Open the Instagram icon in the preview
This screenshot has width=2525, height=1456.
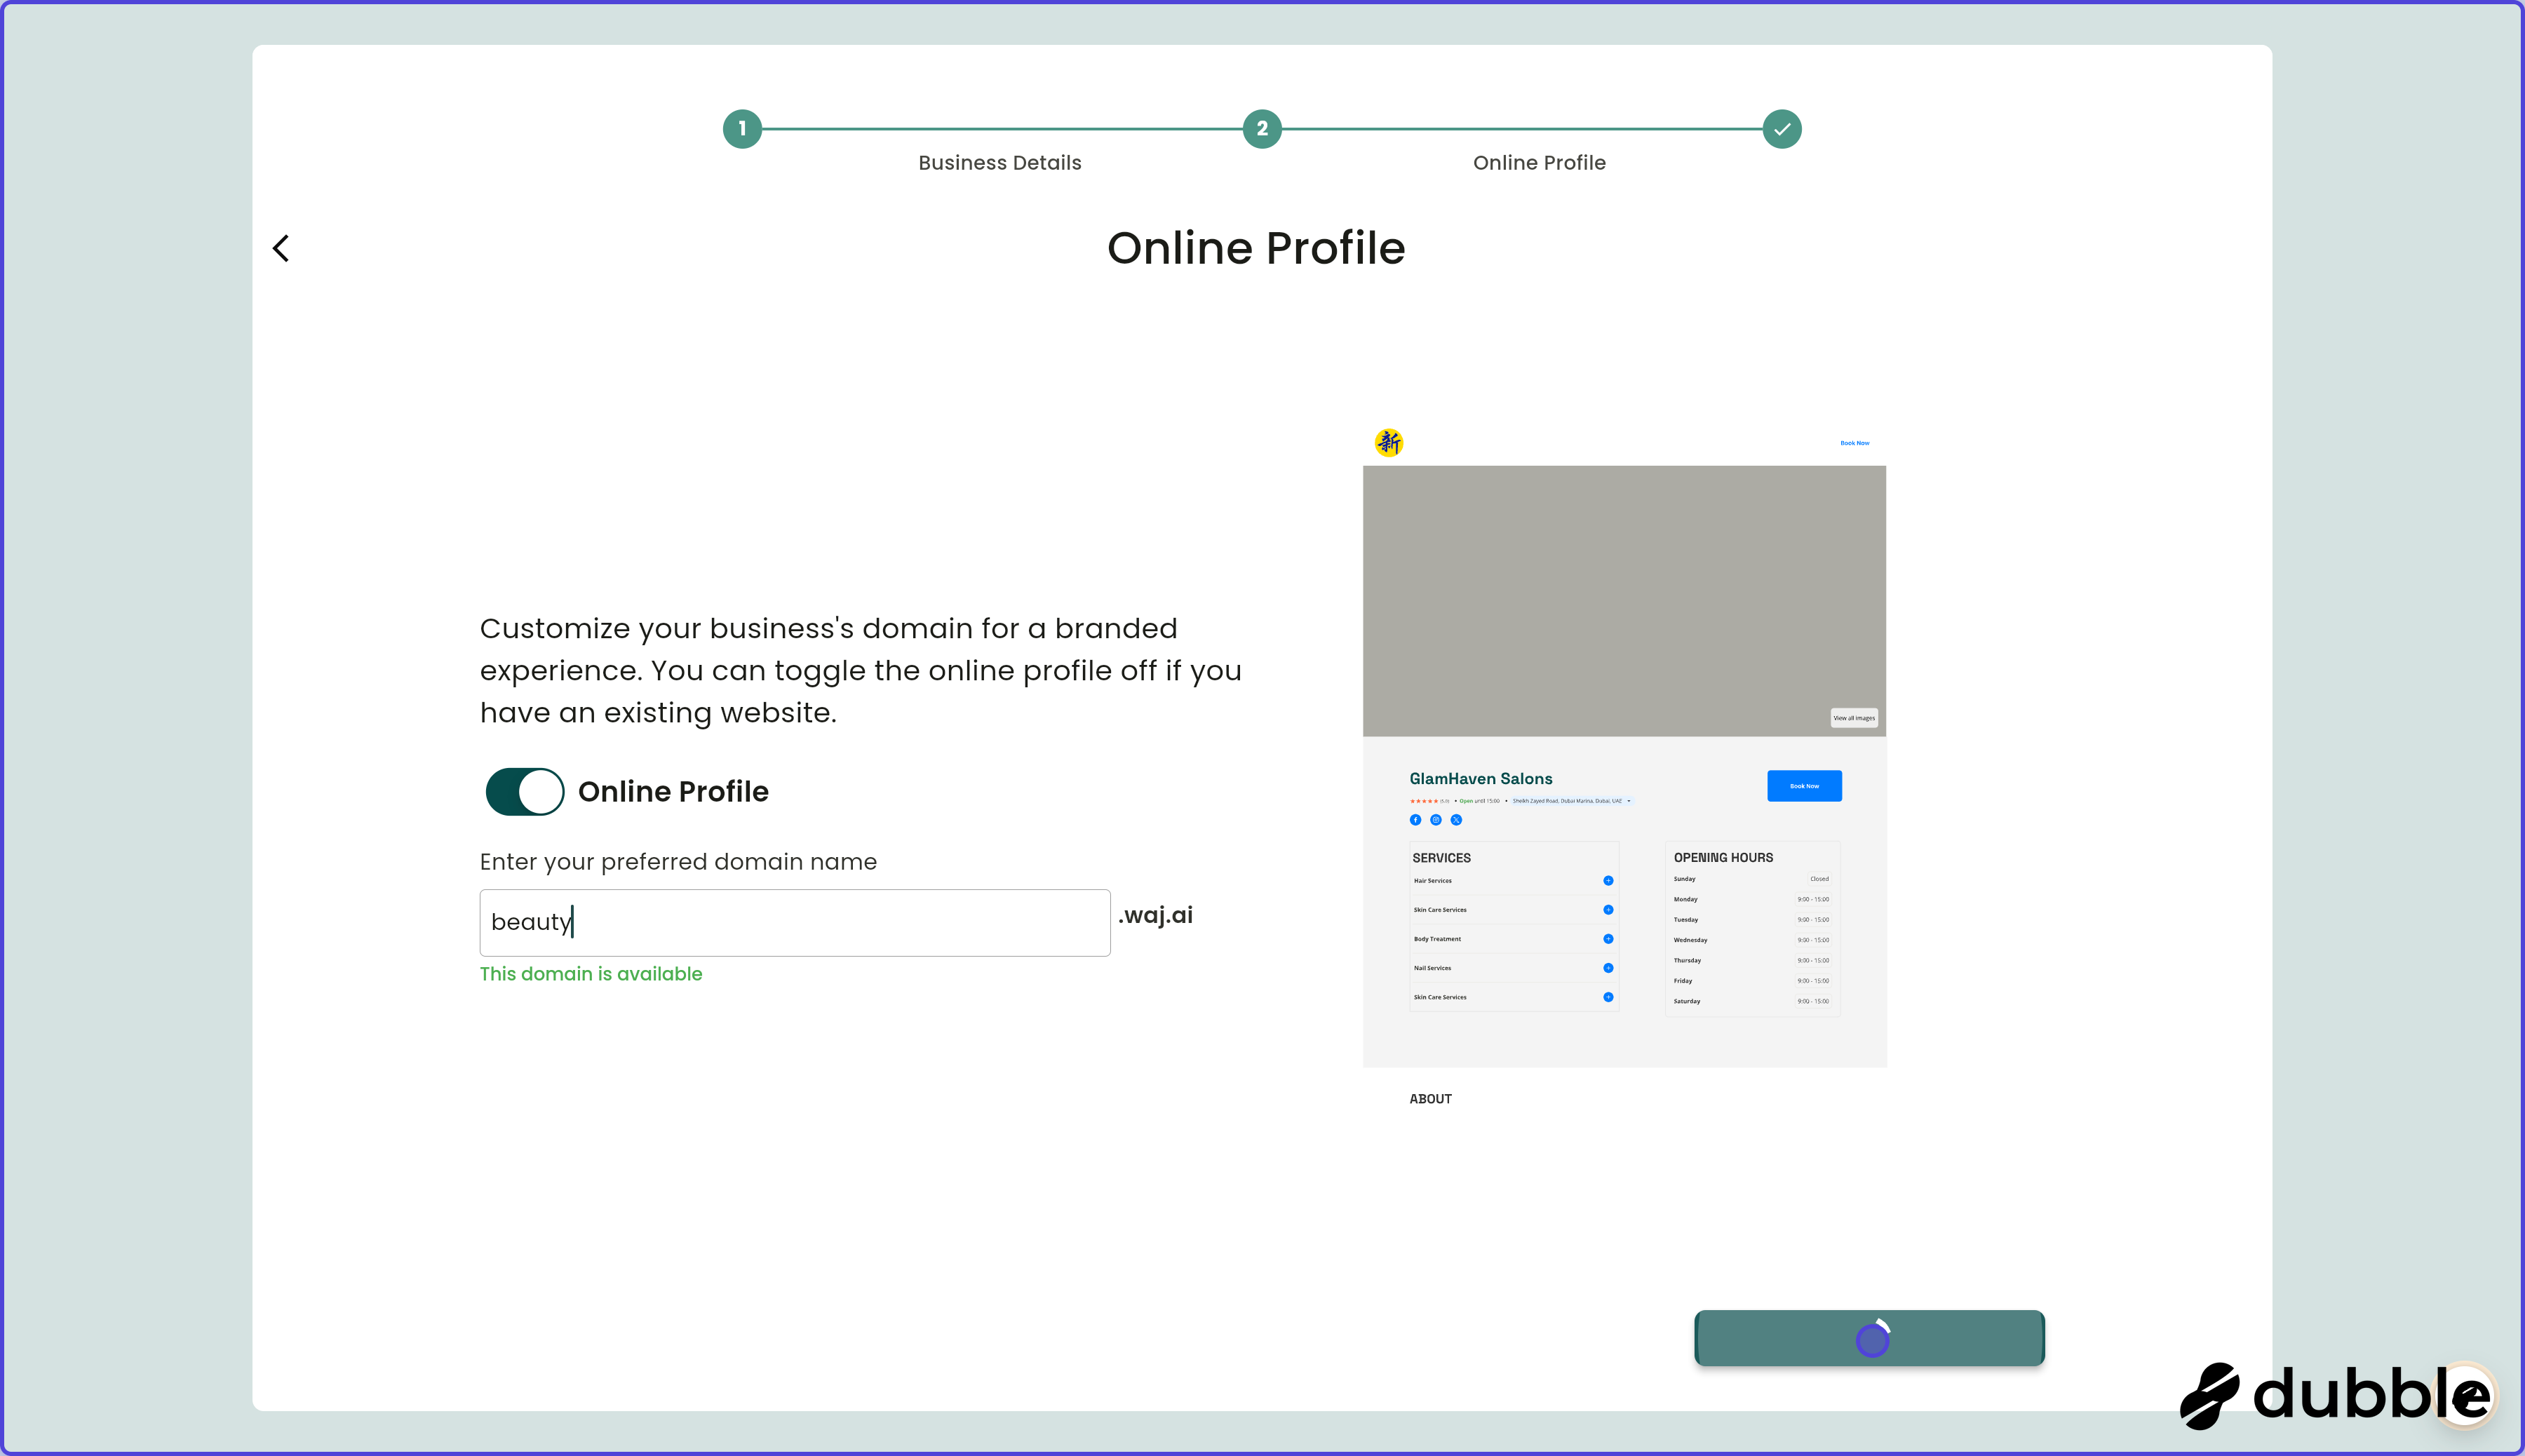tap(1436, 819)
